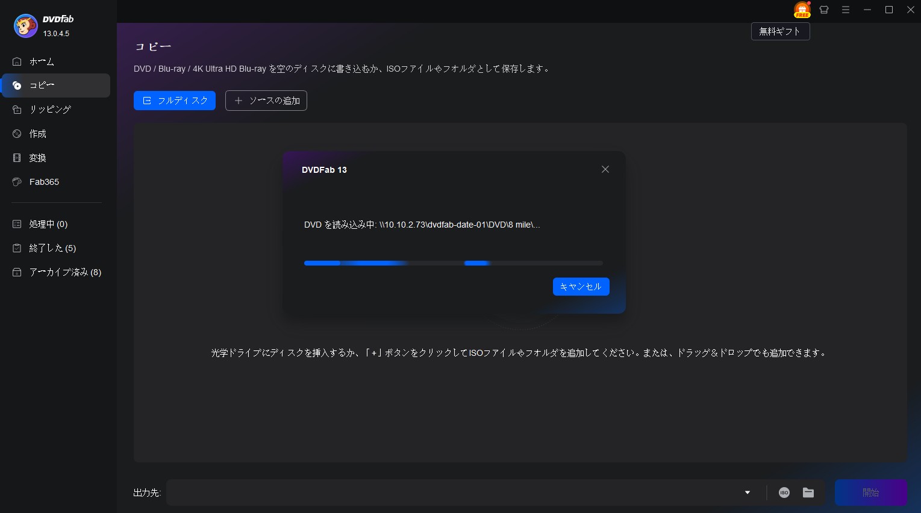This screenshot has height=513, width=921.
Task: Open the free gift icon
Action: tap(802, 10)
